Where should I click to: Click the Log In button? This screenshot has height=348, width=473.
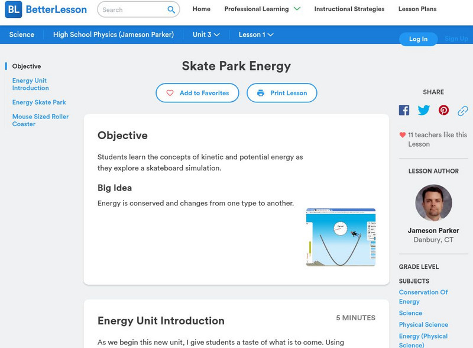coord(418,39)
